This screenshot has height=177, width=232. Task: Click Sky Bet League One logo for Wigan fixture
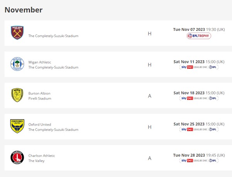pos(199,67)
